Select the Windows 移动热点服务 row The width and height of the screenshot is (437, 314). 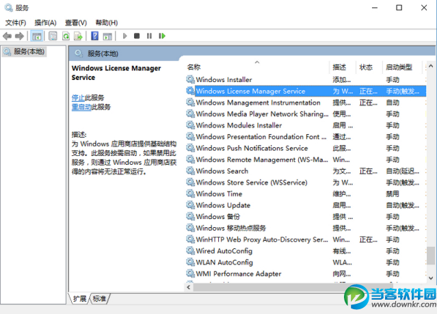pyautogui.click(x=306, y=228)
